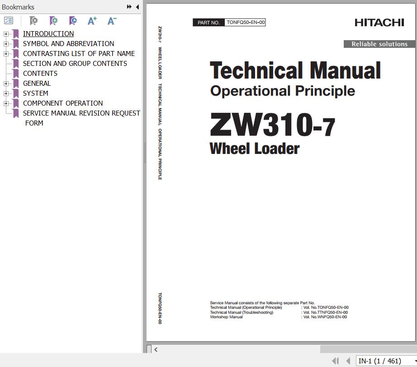Open the bookmark options checklist menu
This screenshot has width=417, height=367.
coord(9,20)
